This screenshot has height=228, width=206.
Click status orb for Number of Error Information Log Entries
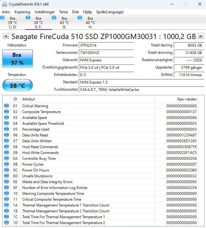tap(6, 187)
